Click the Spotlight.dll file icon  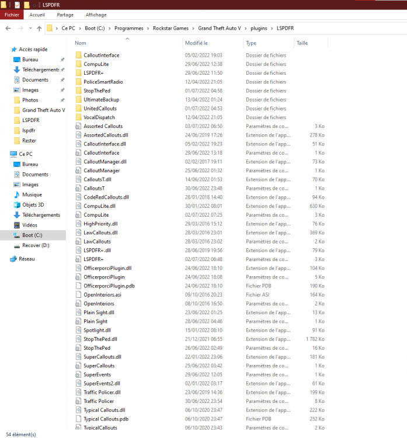(x=78, y=330)
